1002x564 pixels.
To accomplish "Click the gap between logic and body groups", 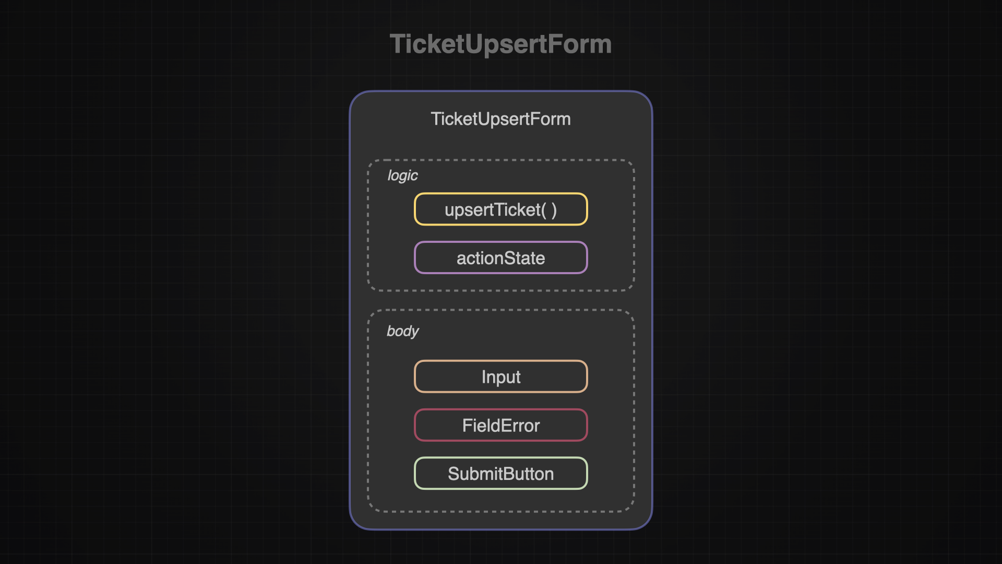I will point(500,300).
